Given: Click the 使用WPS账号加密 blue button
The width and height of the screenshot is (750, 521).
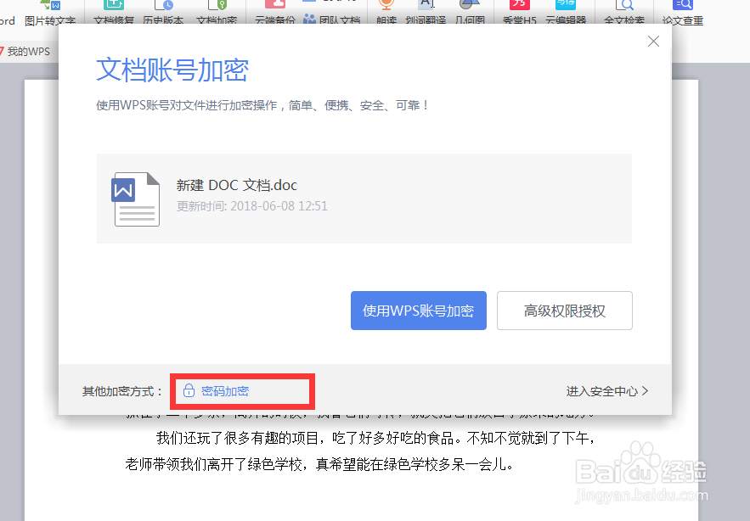Looking at the screenshot, I should pyautogui.click(x=418, y=311).
